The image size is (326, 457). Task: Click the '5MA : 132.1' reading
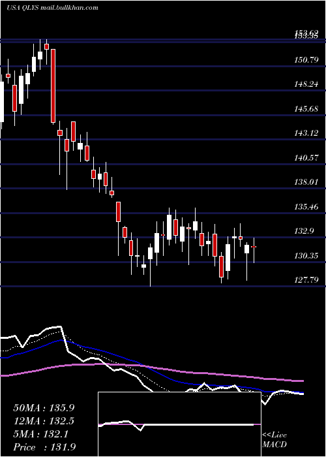pos(40,434)
